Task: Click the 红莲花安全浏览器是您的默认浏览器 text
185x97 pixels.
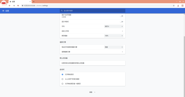Action: point(73,63)
